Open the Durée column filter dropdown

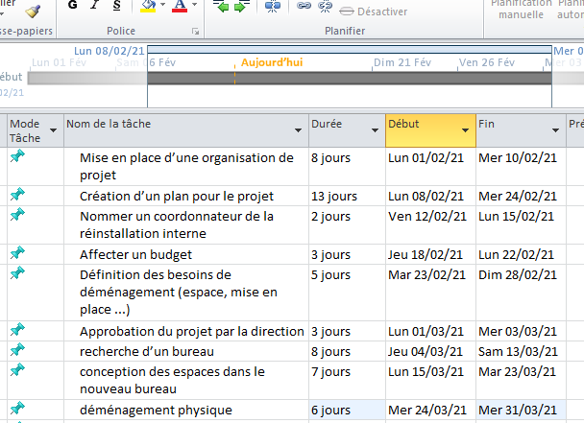pos(374,129)
